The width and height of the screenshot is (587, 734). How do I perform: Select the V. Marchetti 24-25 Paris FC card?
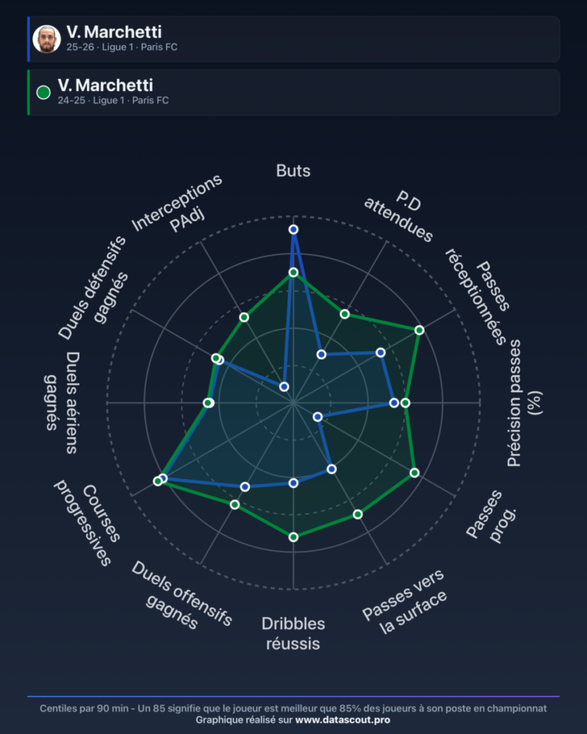tap(294, 92)
